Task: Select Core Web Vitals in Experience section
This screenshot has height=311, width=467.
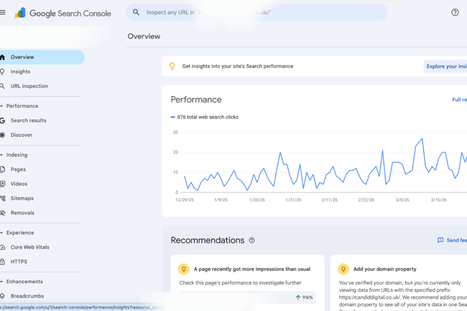Action: [31, 247]
